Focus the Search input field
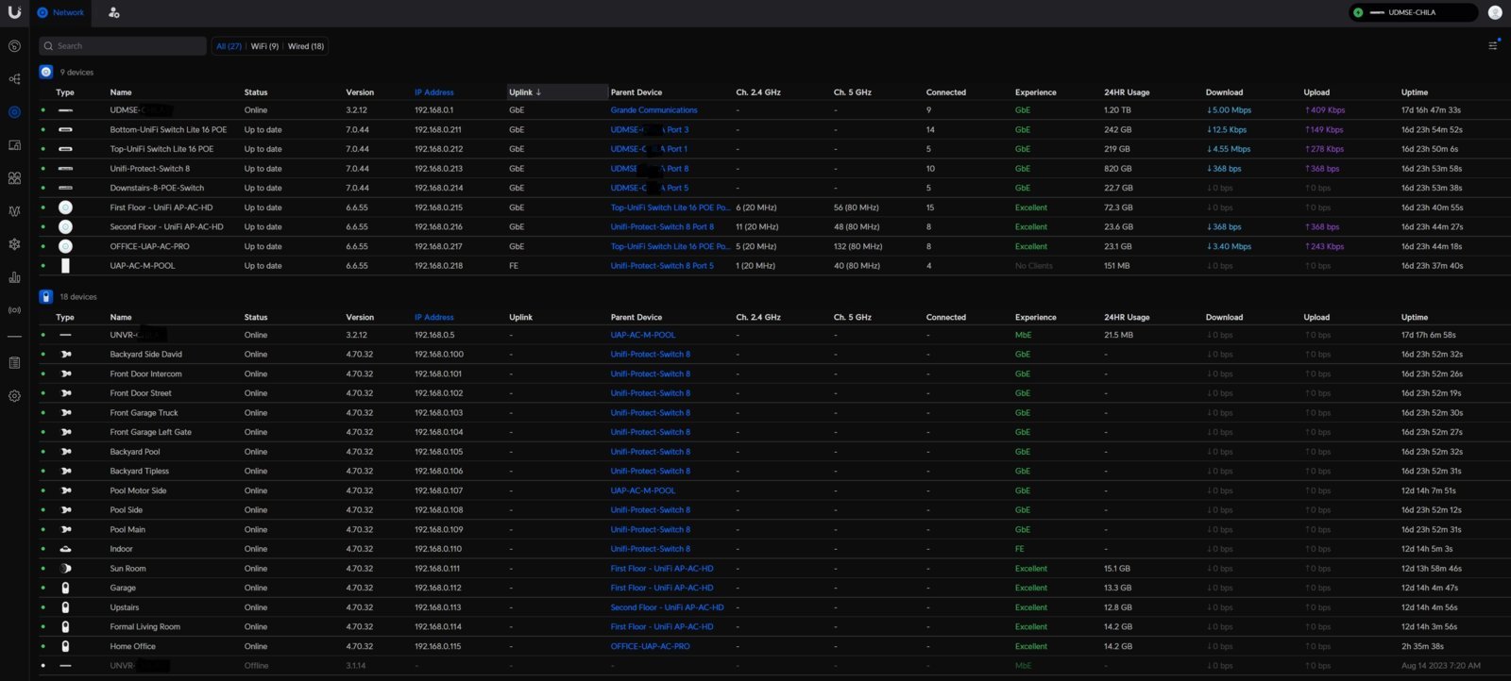This screenshot has width=1511, height=681. click(x=123, y=46)
